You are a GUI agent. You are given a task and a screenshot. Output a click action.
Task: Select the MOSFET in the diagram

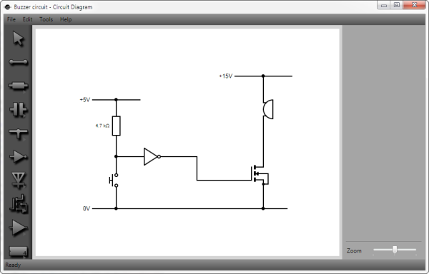[260, 175]
